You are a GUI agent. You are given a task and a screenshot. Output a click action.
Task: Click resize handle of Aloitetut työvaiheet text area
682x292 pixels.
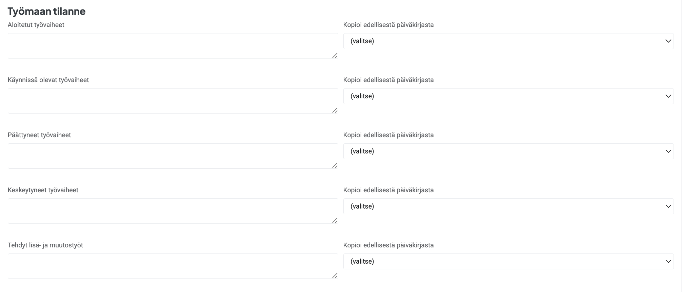(335, 55)
